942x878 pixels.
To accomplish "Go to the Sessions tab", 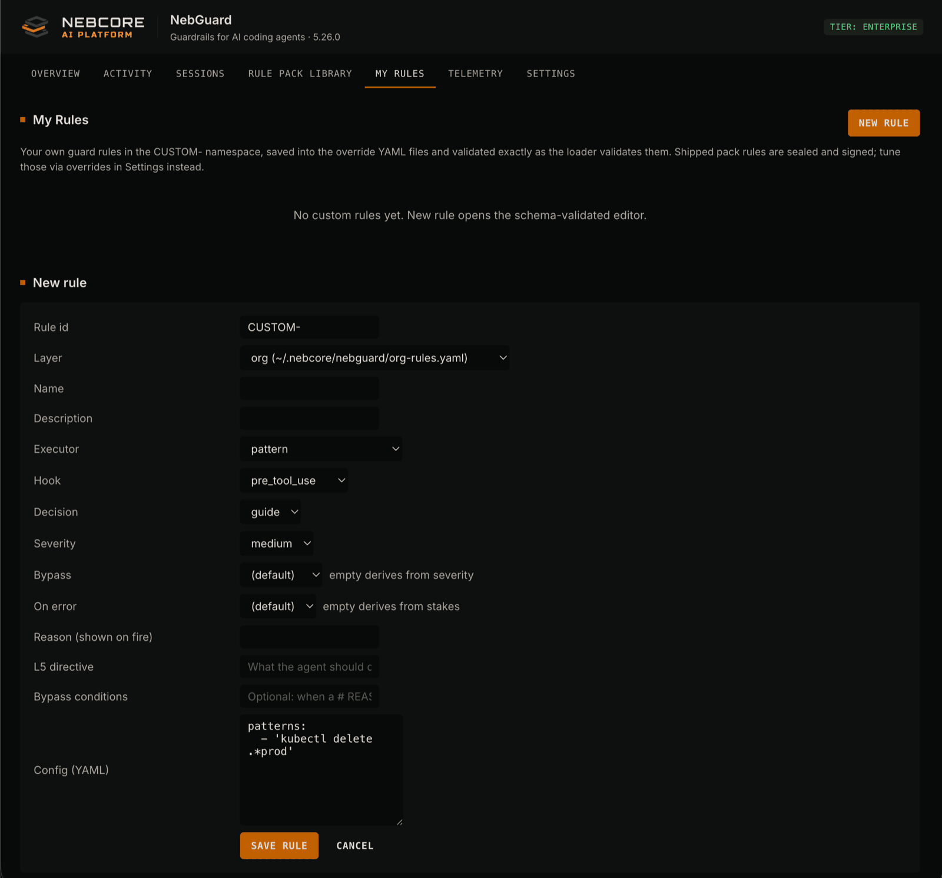I will 200,74.
